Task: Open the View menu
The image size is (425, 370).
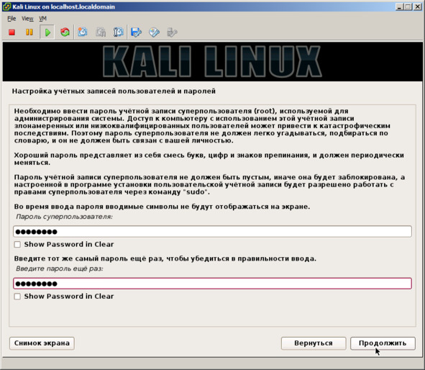Action: pos(27,19)
